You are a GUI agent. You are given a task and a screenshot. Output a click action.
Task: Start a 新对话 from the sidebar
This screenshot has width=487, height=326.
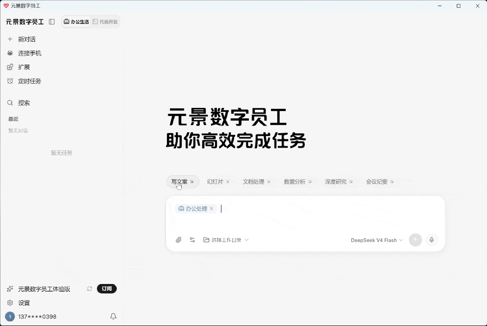click(27, 39)
